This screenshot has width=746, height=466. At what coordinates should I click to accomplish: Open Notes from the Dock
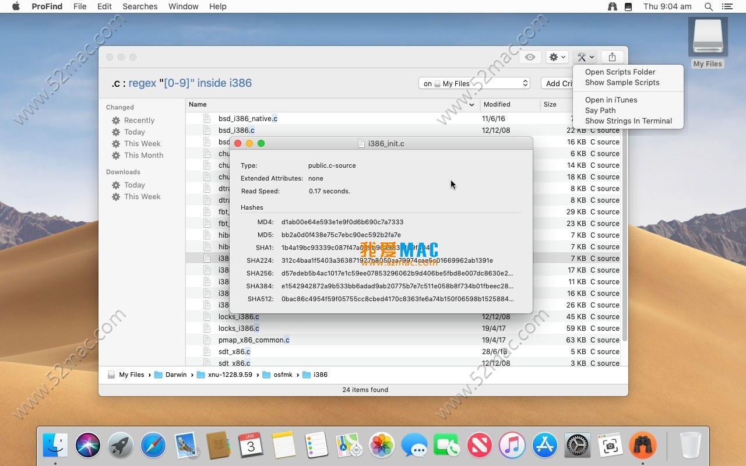point(284,446)
